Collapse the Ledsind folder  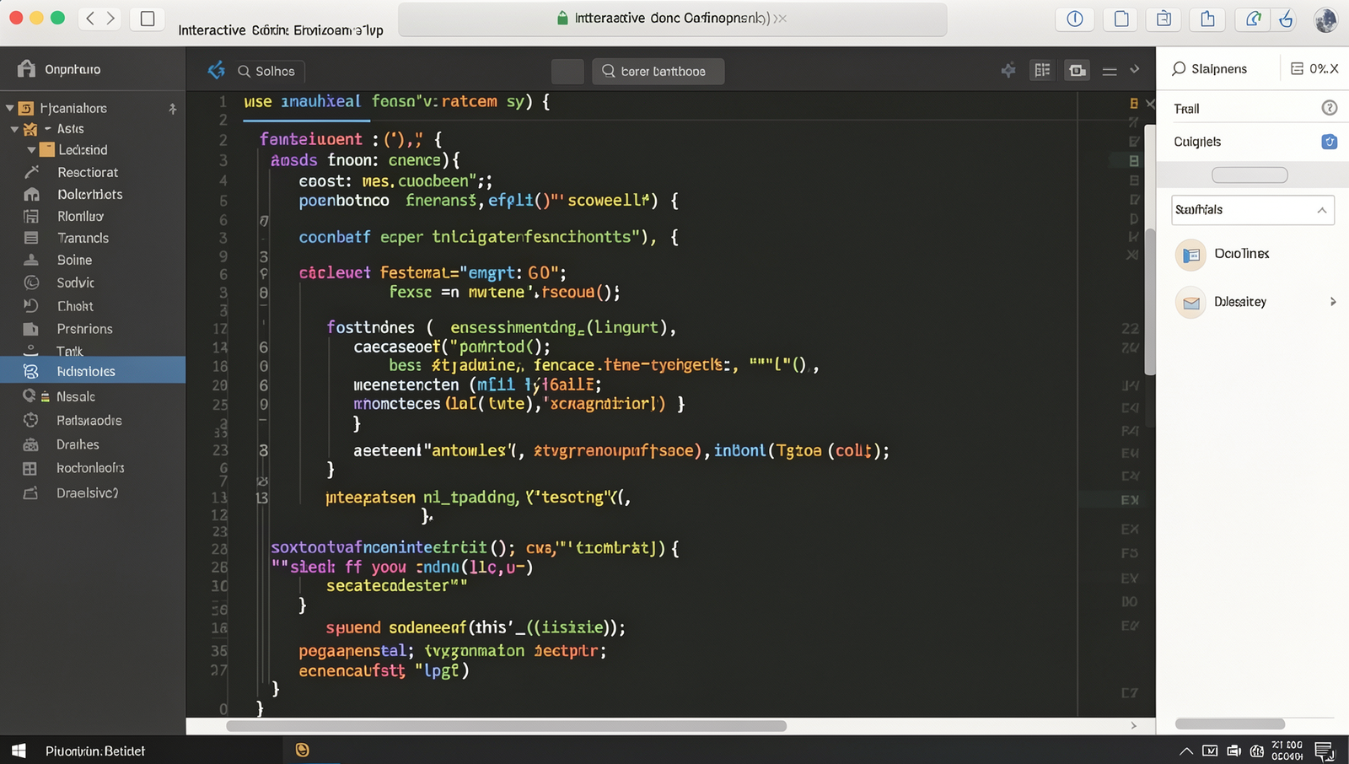pyautogui.click(x=31, y=150)
